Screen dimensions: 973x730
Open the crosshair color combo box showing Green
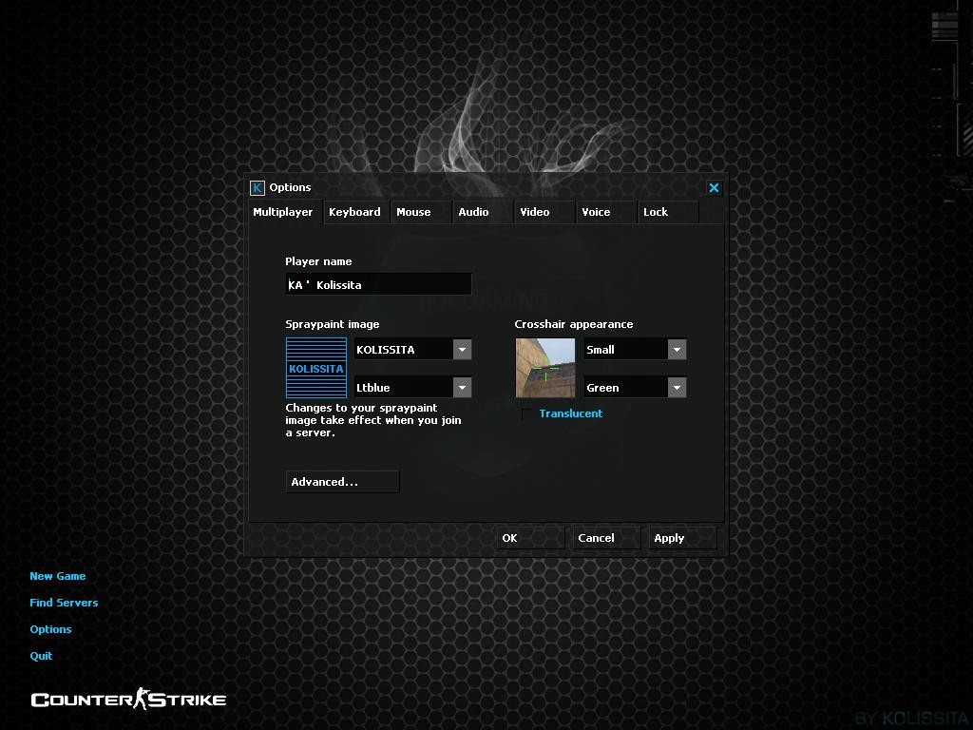(635, 388)
